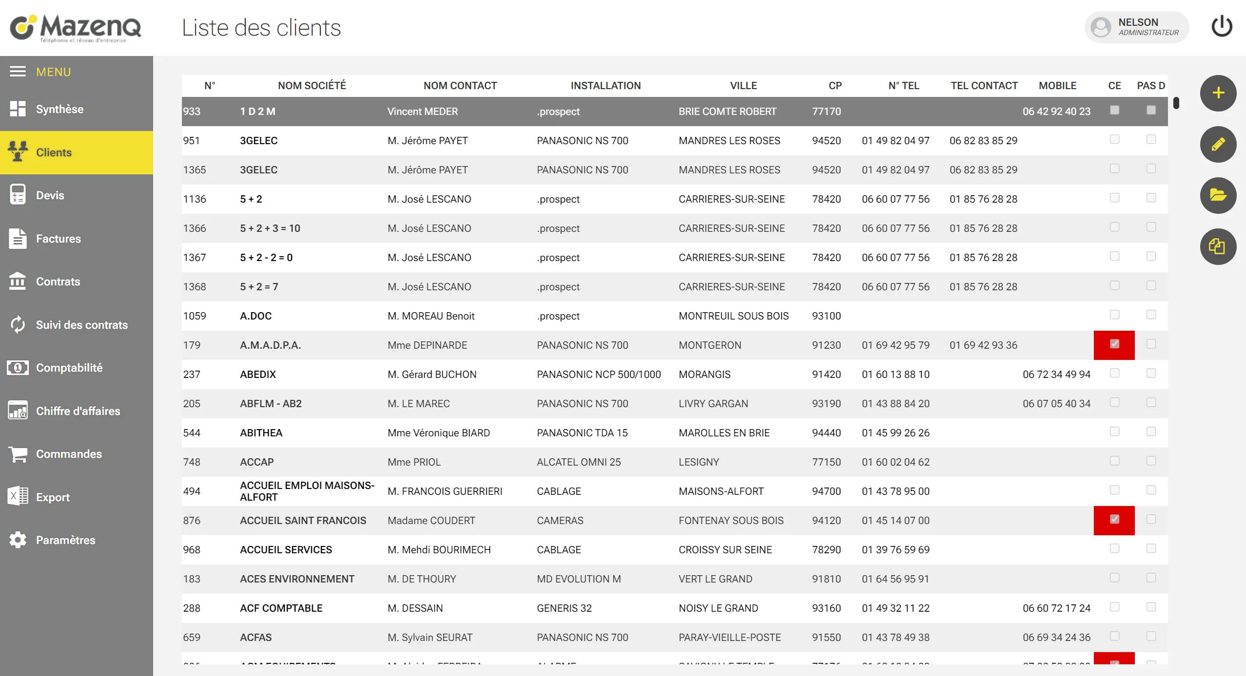Click the power logout icon
This screenshot has height=676, width=1246.
(1222, 27)
